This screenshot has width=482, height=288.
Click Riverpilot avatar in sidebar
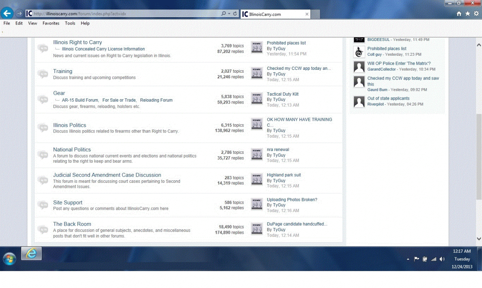(359, 102)
